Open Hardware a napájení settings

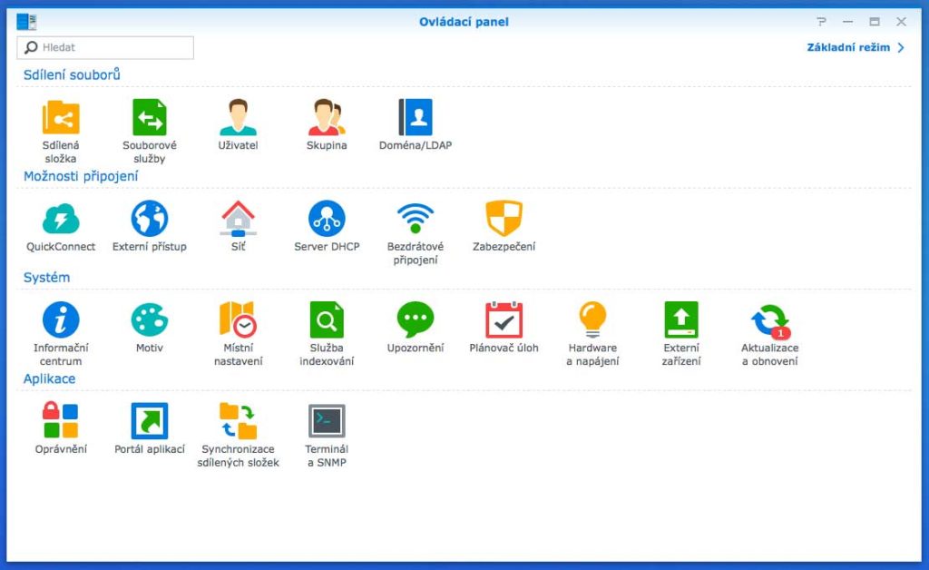coord(592,318)
